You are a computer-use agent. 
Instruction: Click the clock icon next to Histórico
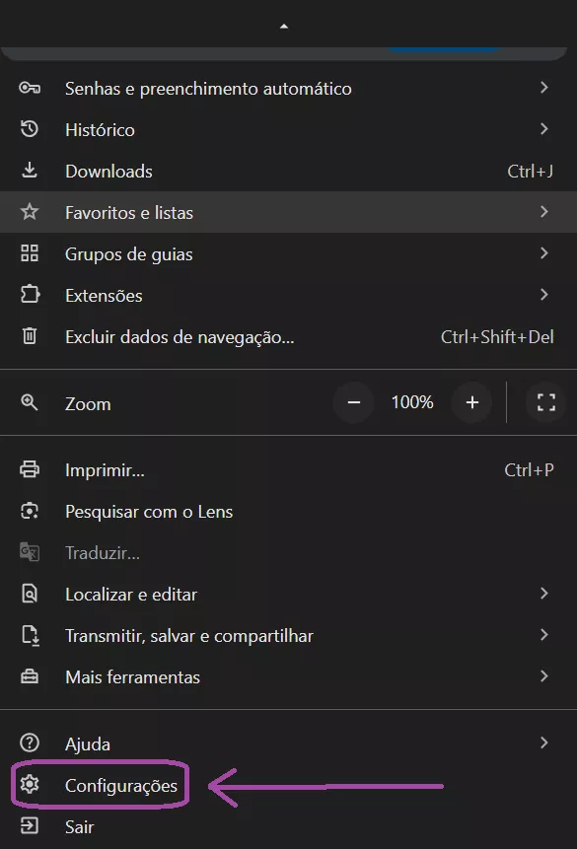30,129
